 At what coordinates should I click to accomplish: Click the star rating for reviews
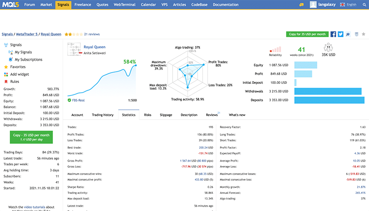(x=74, y=34)
